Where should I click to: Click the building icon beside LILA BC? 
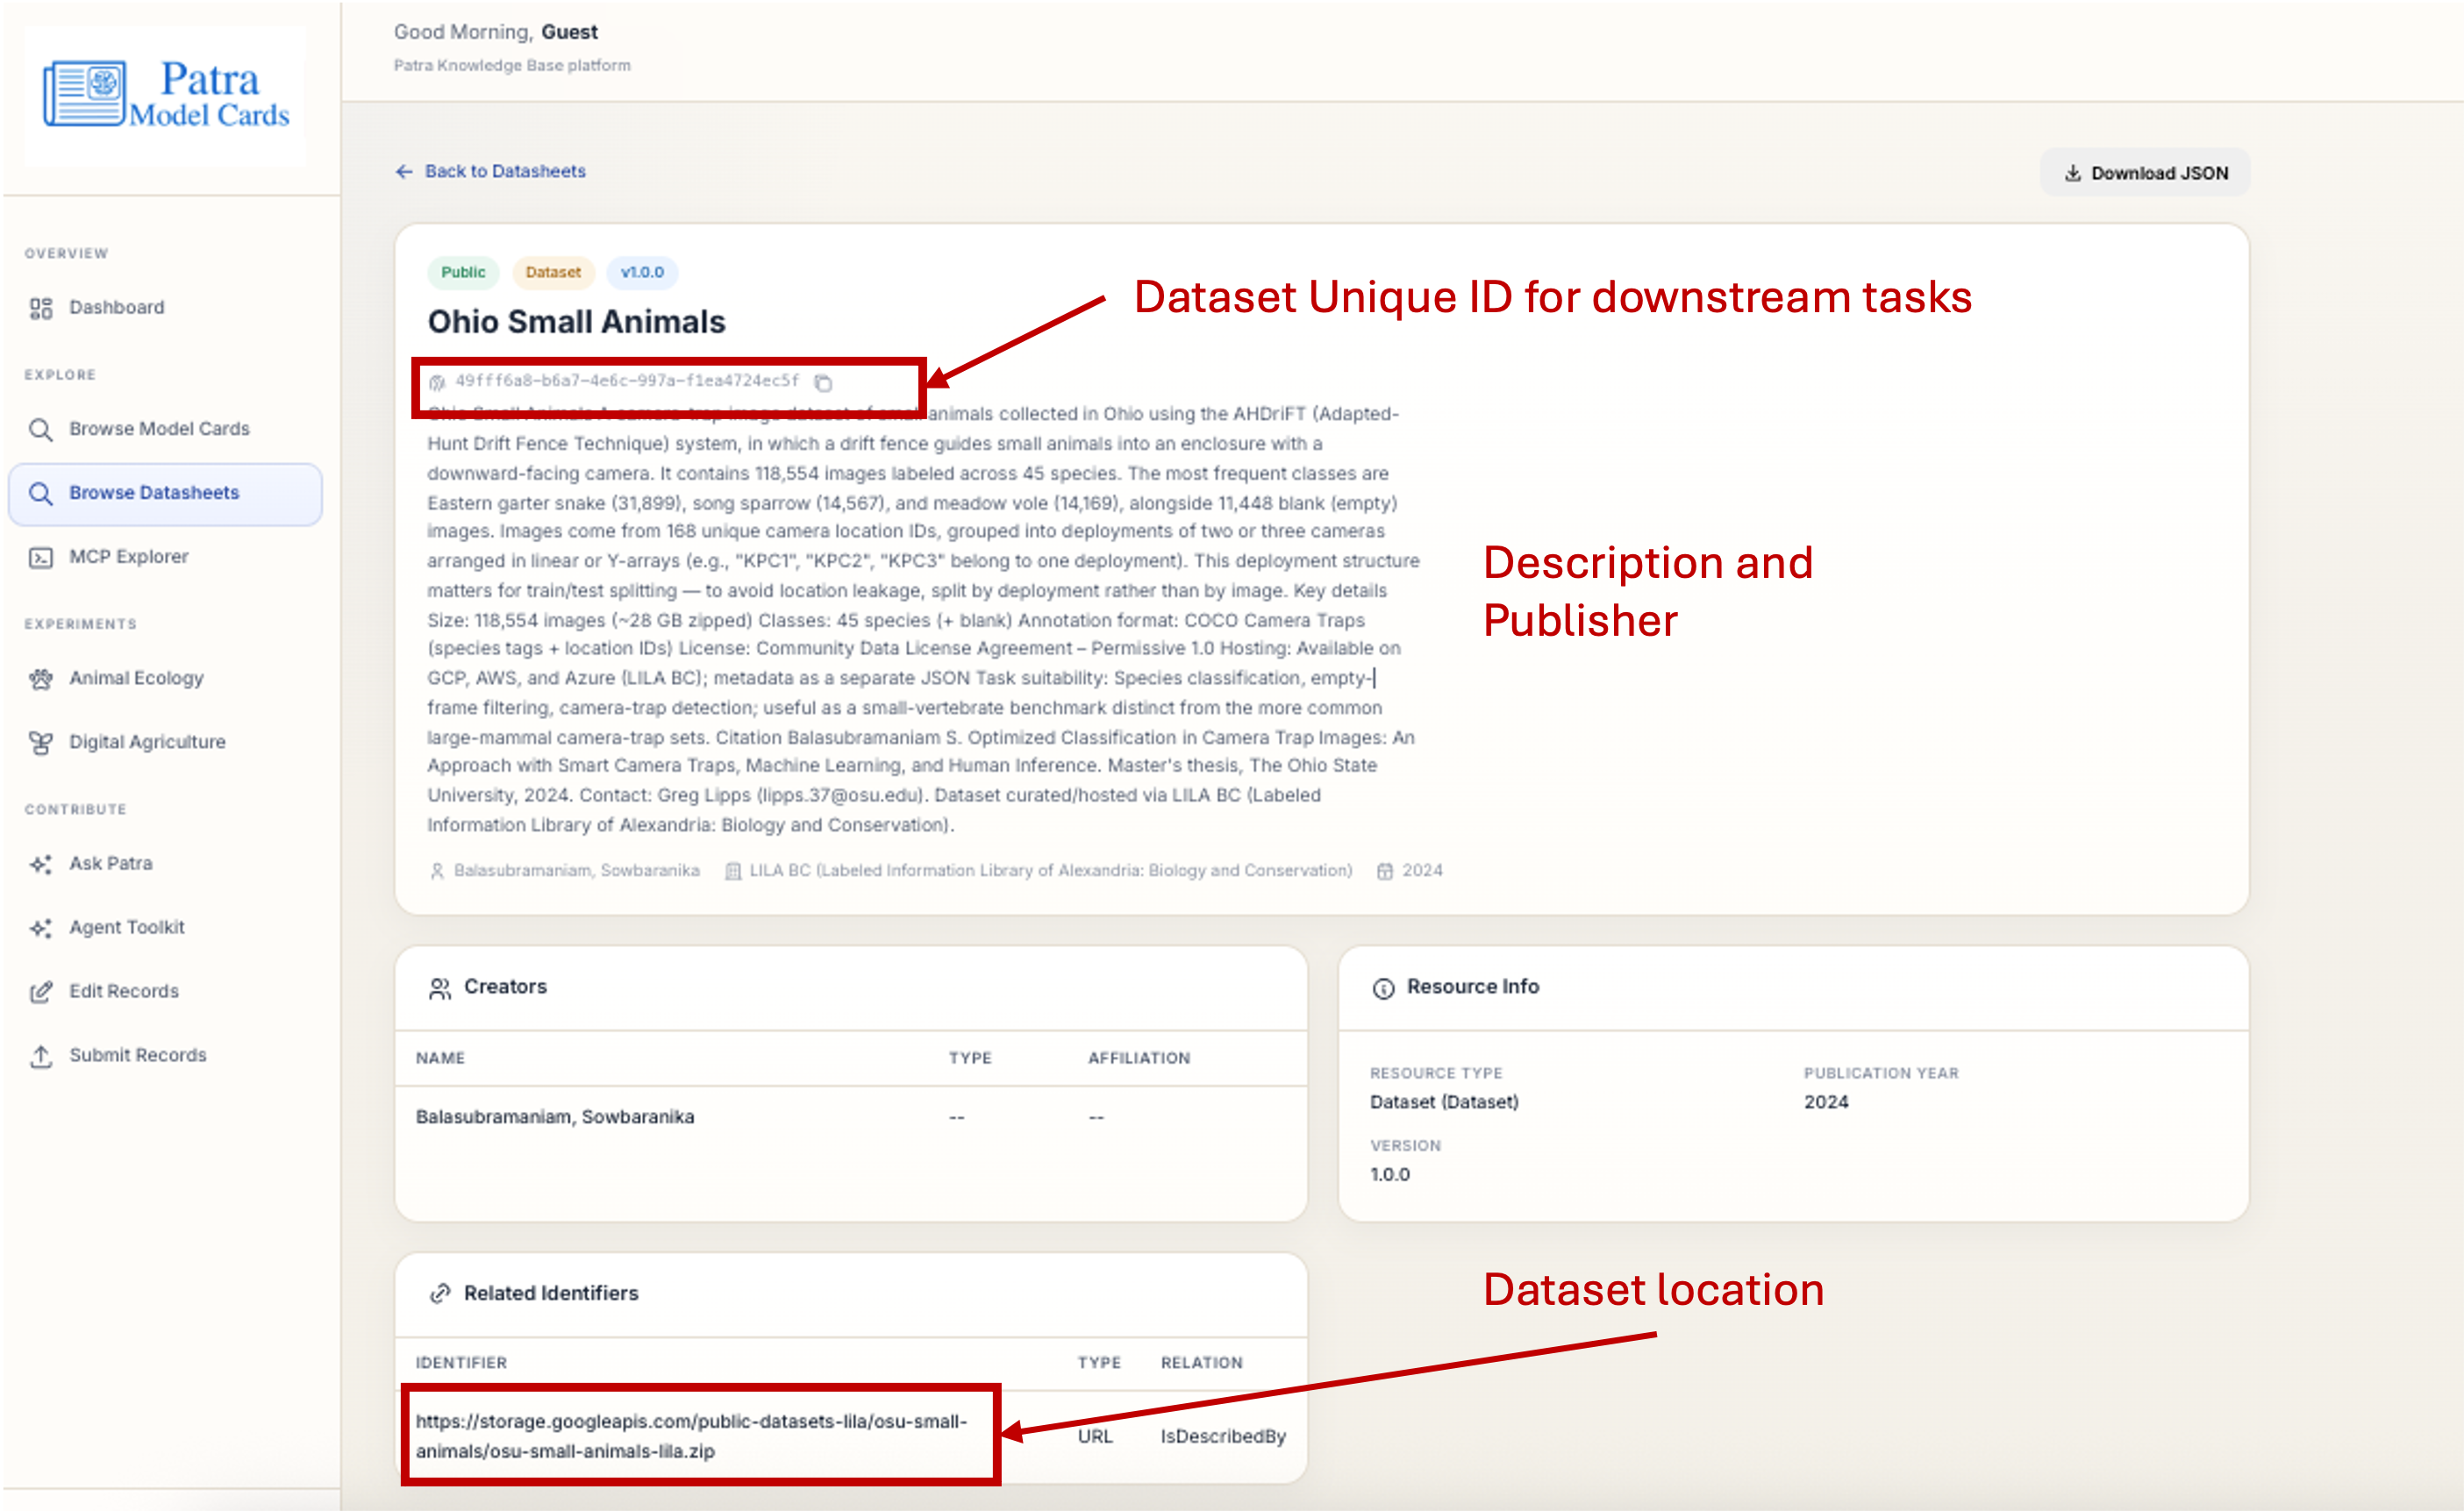pos(733,871)
